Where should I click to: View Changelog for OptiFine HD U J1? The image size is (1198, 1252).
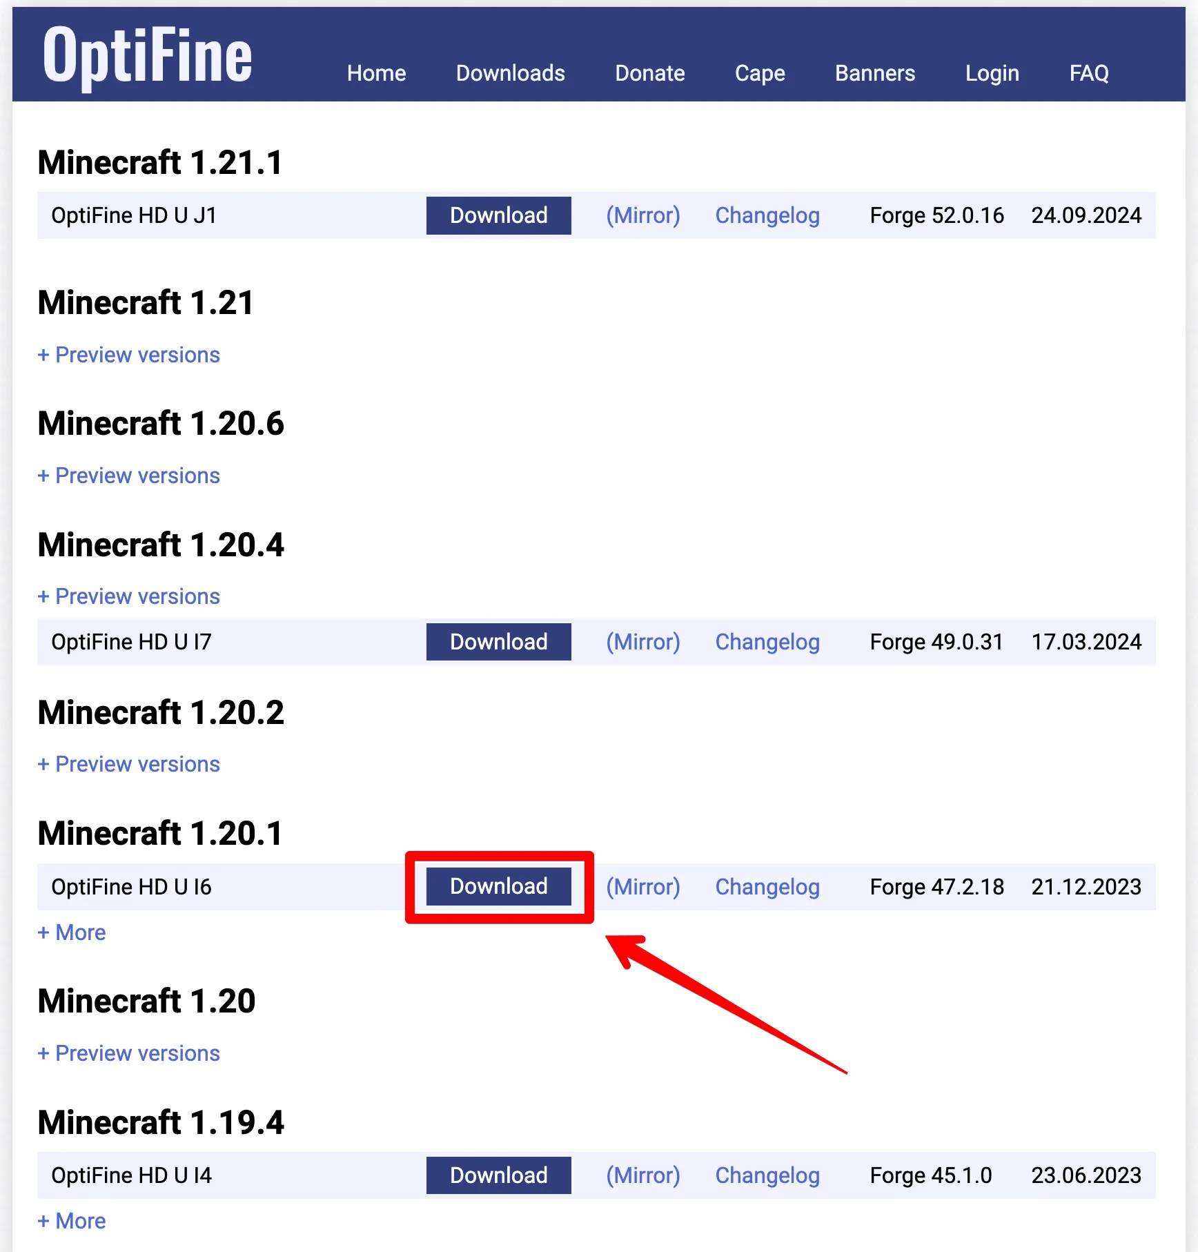pyautogui.click(x=767, y=215)
